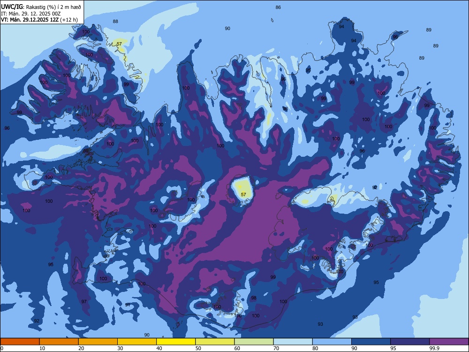This screenshot has width=469, height=352.
Task: Click the title line 'UWC/IG: Rakastig (%) í 2 m hæð'
Action: (x=41, y=7)
